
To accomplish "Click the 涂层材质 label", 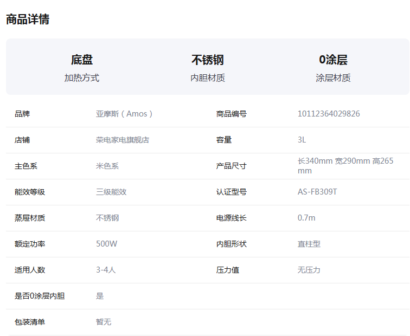I will coord(333,77).
